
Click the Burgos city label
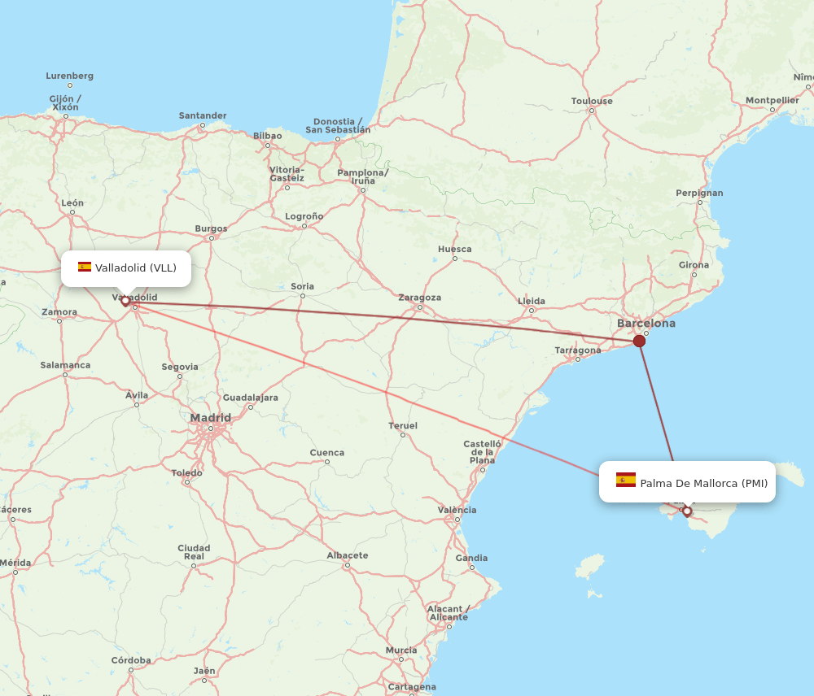click(x=211, y=228)
